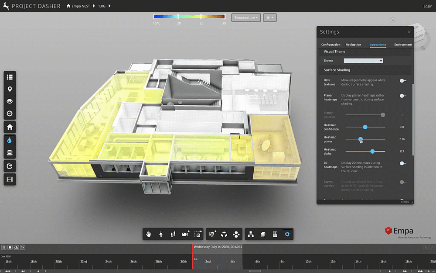Open the Temperature dropdown
Screen dimensions: 436x273
pyautogui.click(x=246, y=17)
